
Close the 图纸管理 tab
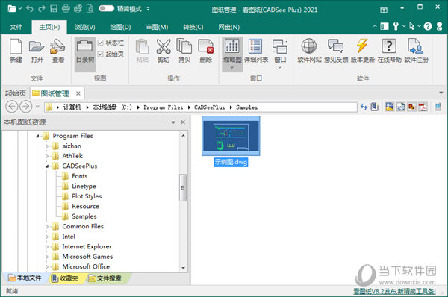[x=78, y=93]
